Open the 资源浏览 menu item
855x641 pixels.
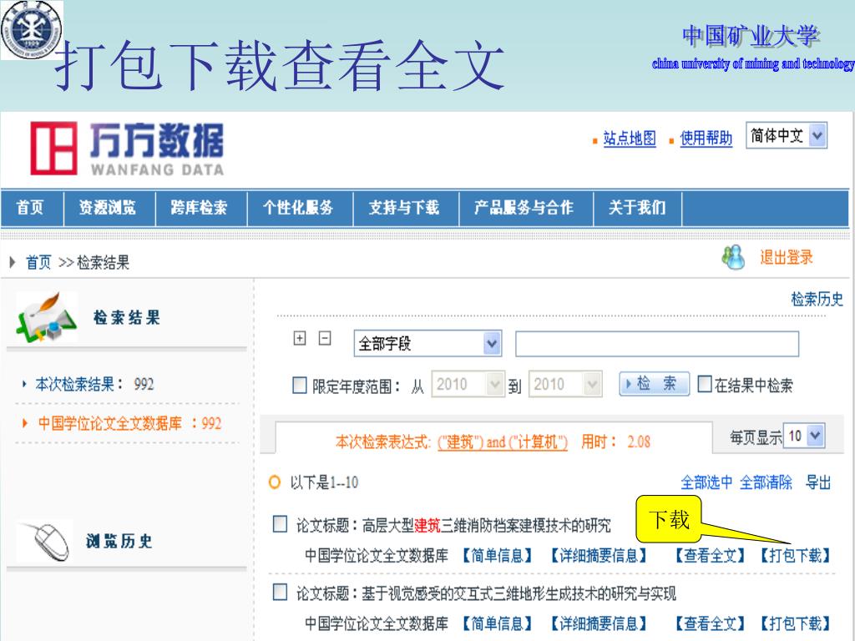pos(108,208)
